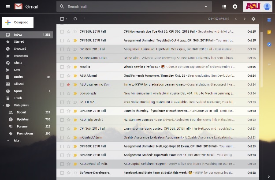Viewport: 275px width, 180px height.
Task: Toggle importance marker on Software Developers email
Action: coord(75,173)
